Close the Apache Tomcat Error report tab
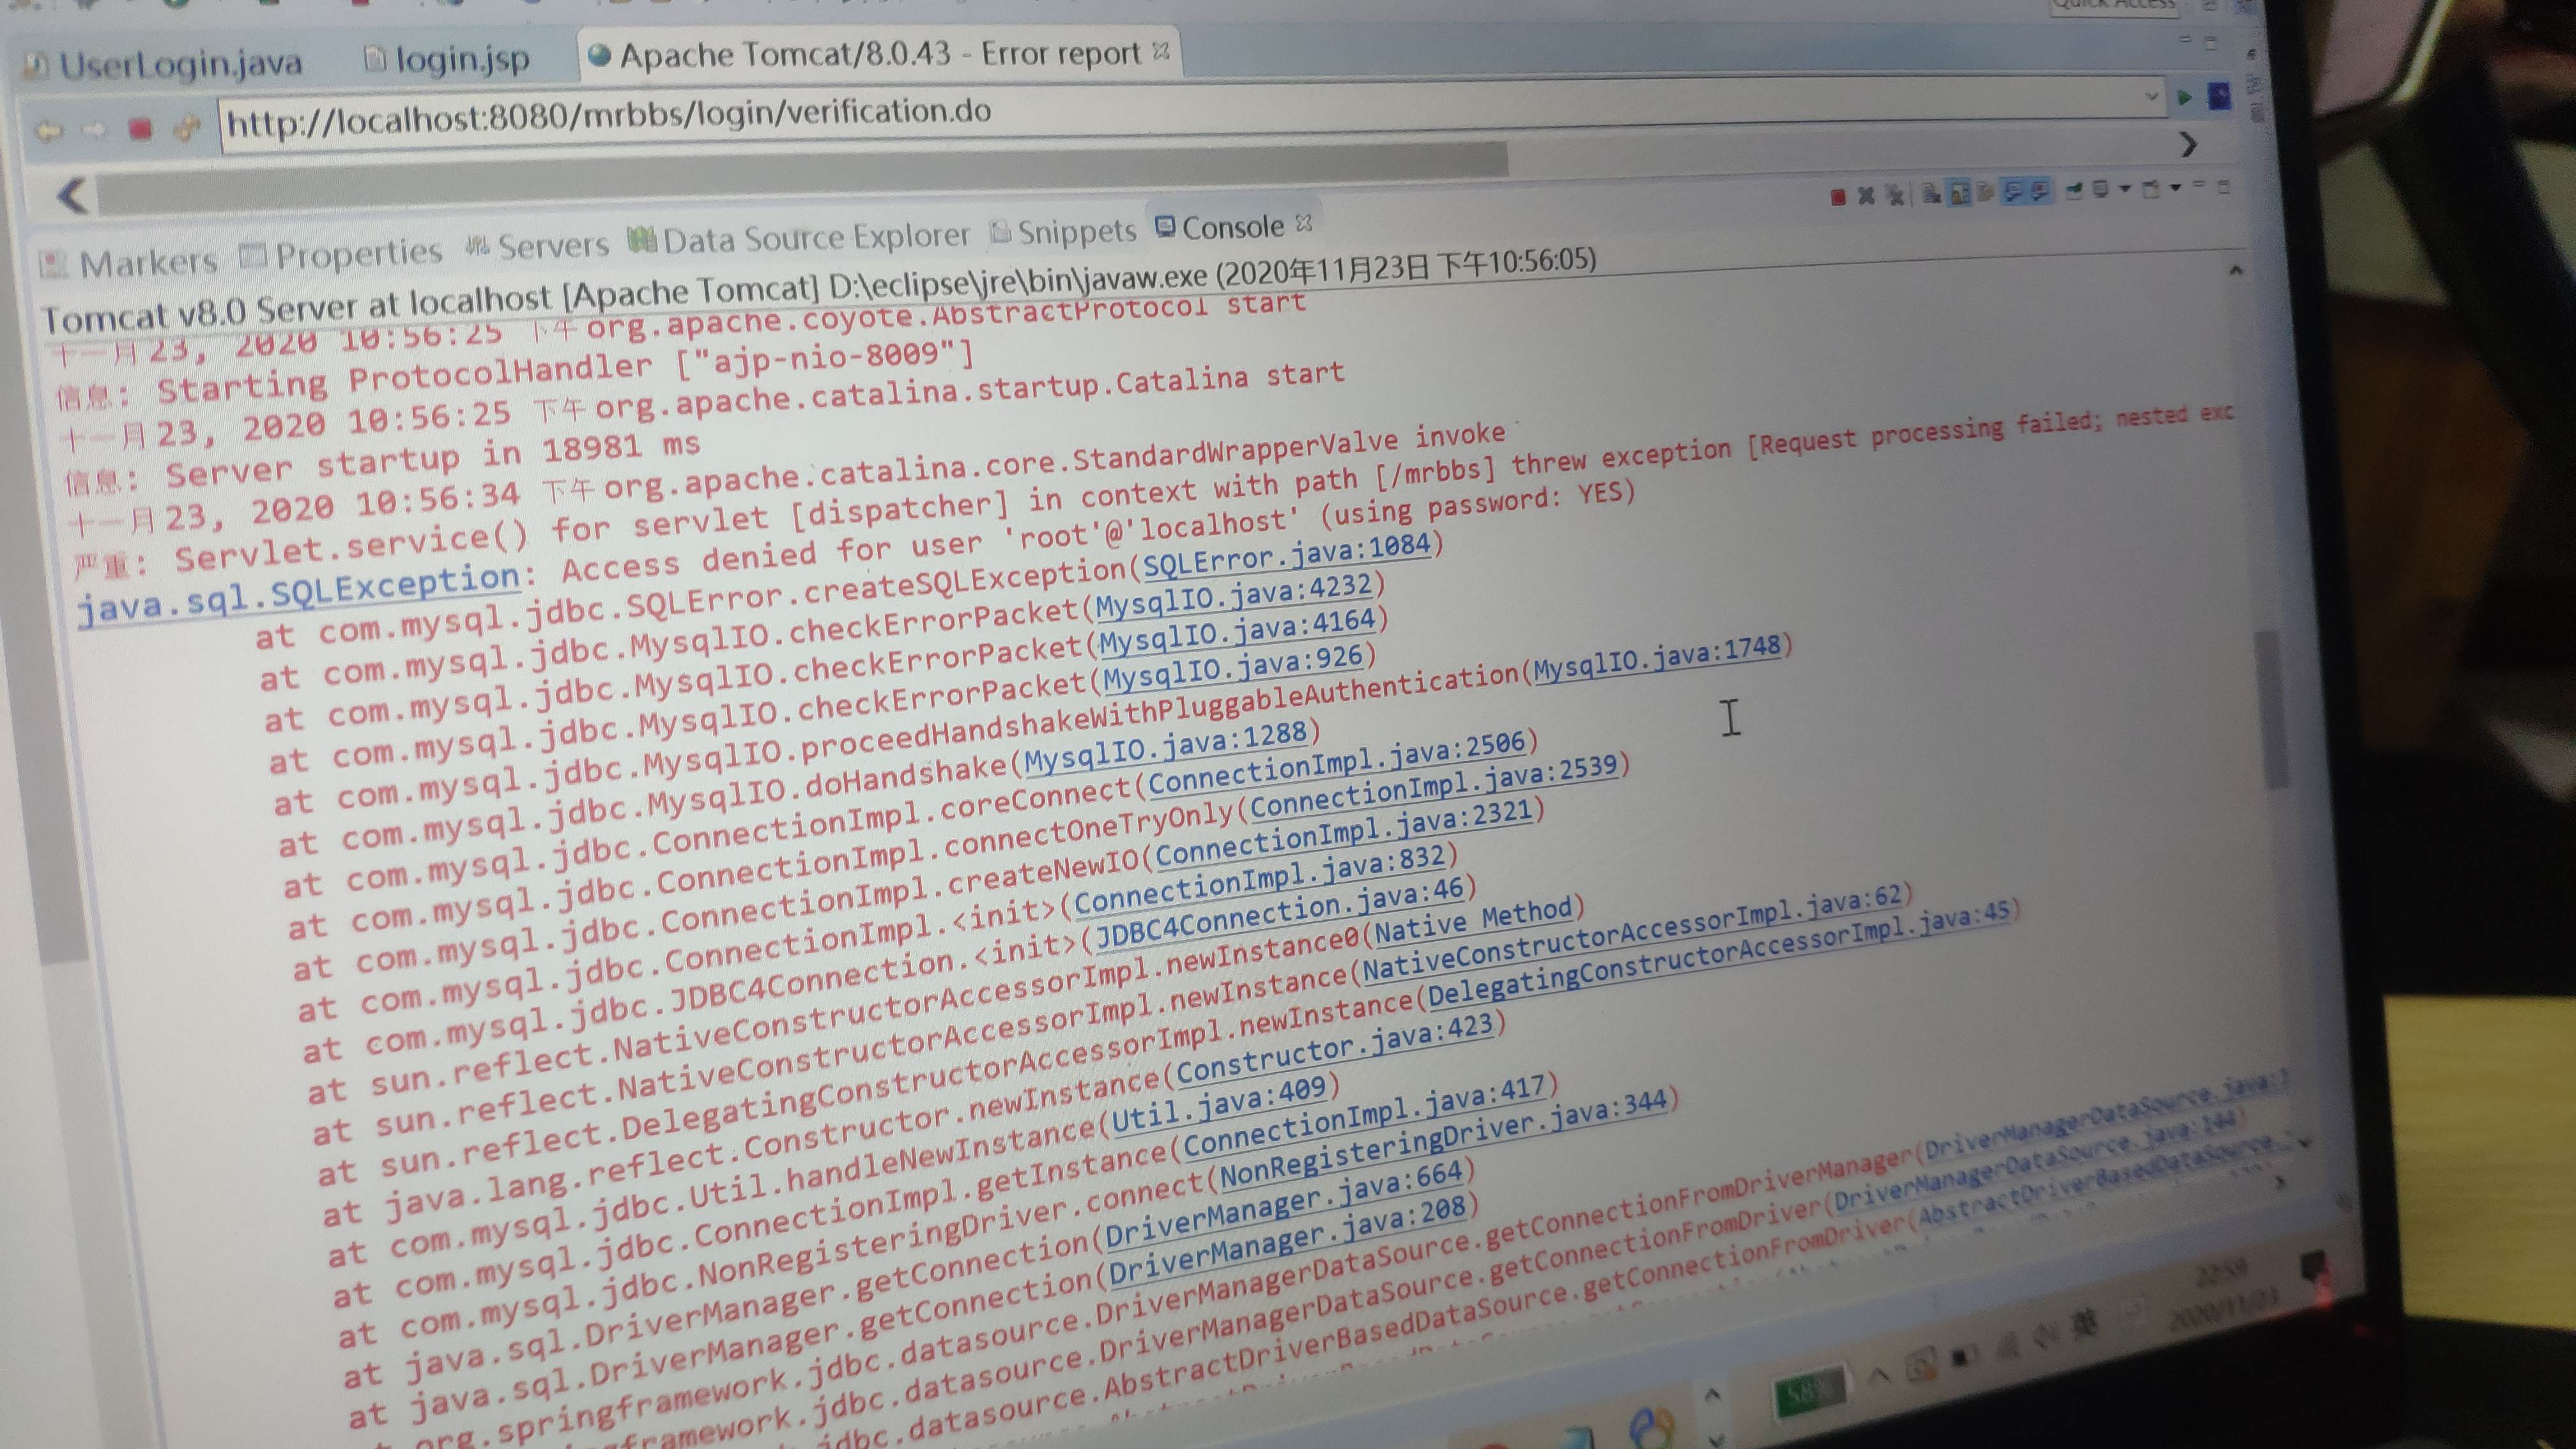 point(1161,50)
